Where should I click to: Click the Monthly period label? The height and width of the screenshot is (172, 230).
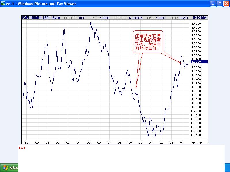point(197,142)
